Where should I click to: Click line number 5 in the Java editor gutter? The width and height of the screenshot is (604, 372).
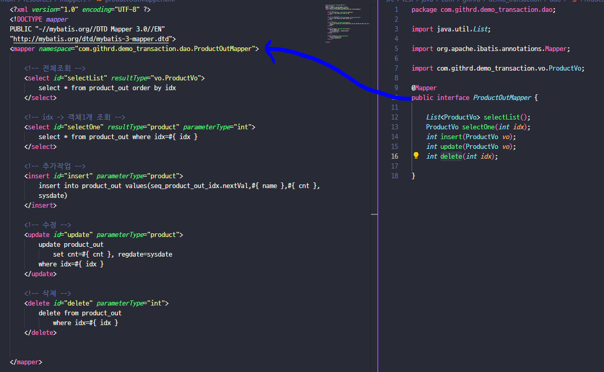tap(396, 48)
